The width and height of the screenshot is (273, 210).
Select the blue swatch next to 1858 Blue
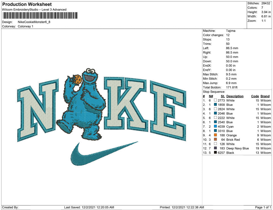215,104
